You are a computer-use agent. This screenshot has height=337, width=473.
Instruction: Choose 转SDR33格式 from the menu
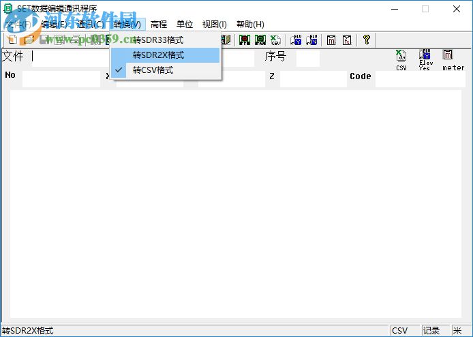point(165,40)
